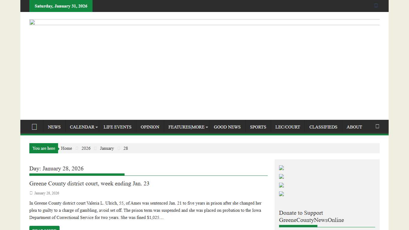
Task: Click the second sidebar image icon
Action: pyautogui.click(x=281, y=177)
